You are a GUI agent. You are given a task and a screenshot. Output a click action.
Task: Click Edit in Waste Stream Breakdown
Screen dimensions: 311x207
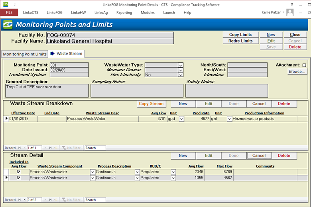coord(209,103)
